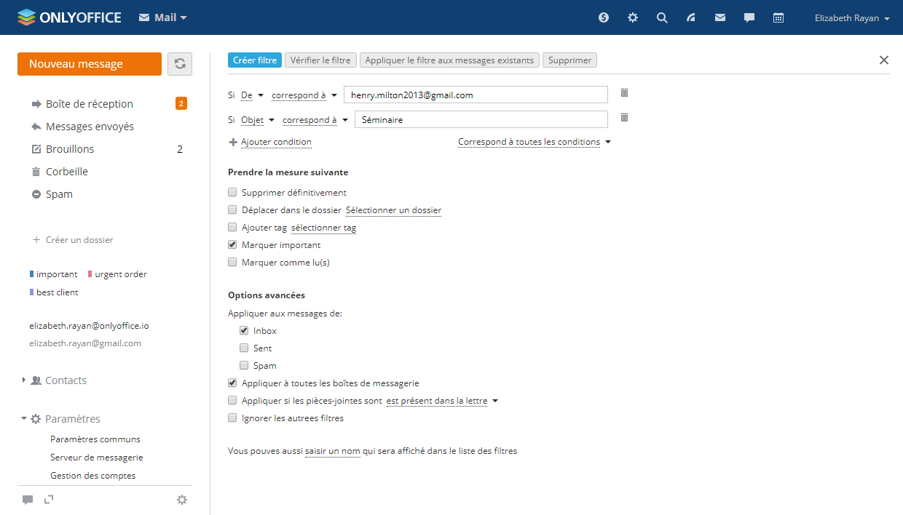The width and height of the screenshot is (903, 515).
Task: Open the calendar icon in header
Action: [x=778, y=18]
